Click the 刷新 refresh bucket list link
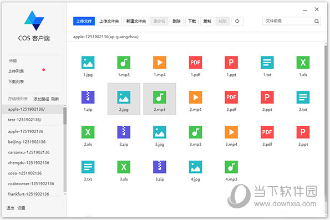 pyautogui.click(x=55, y=99)
